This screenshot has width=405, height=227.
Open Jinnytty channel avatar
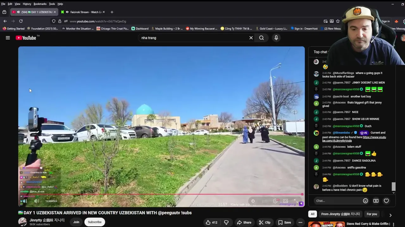tap(22, 222)
